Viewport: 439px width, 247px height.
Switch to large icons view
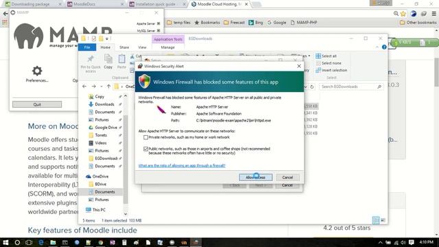click(383, 220)
